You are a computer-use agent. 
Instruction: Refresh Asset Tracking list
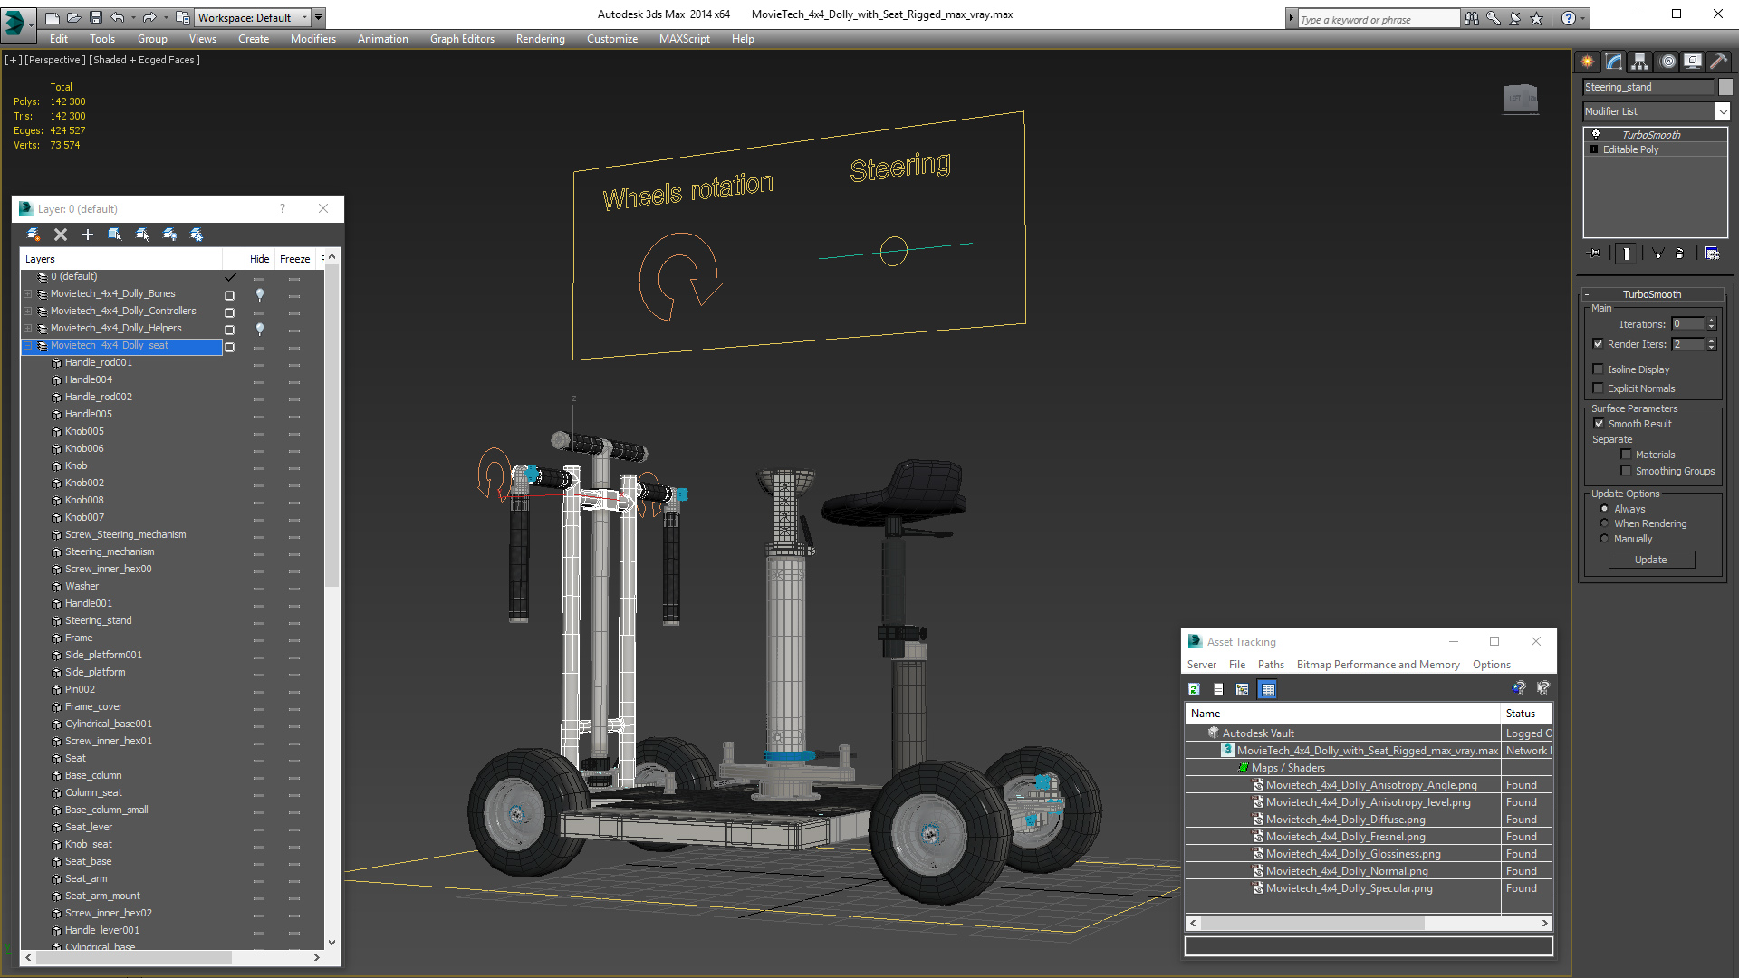(1194, 689)
